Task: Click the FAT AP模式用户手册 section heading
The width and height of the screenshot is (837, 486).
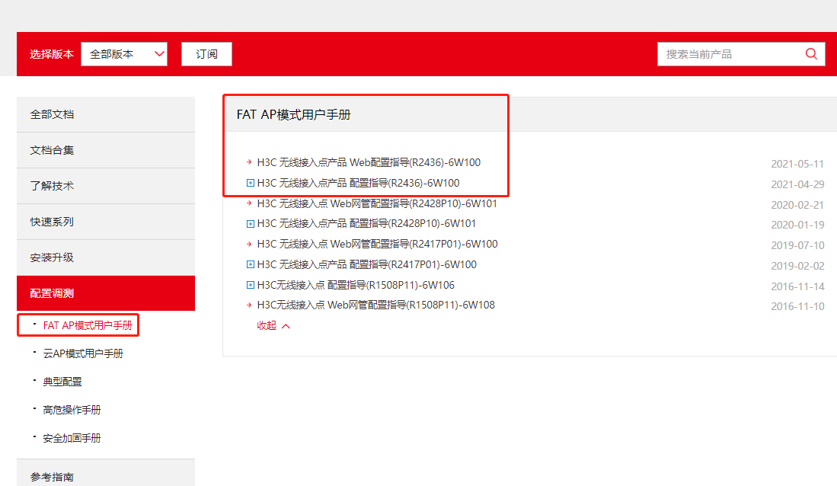Action: pos(293,115)
